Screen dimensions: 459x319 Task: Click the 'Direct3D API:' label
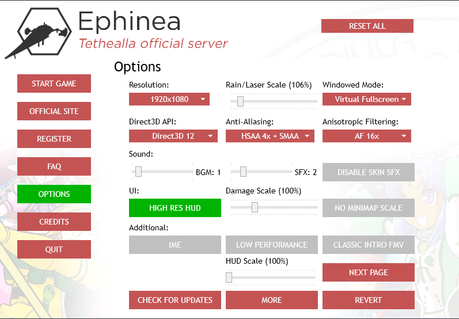click(x=153, y=121)
